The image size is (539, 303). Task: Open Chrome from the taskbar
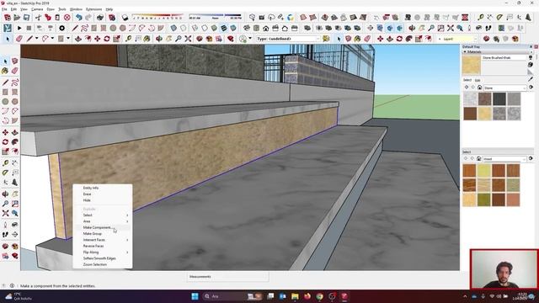(x=320, y=296)
